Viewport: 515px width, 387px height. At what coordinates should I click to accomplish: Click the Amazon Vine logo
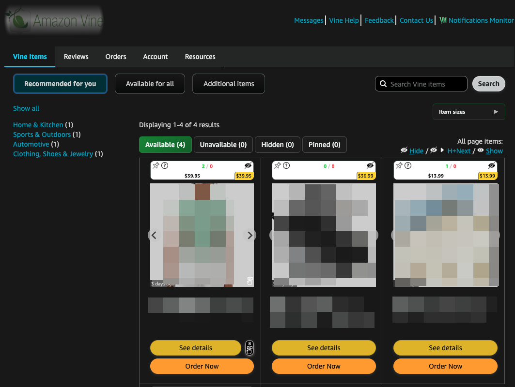tap(54, 21)
